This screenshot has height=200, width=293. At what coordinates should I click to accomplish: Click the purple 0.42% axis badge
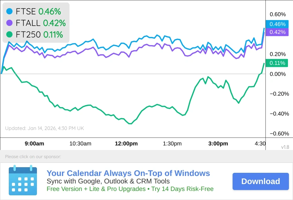point(277,32)
